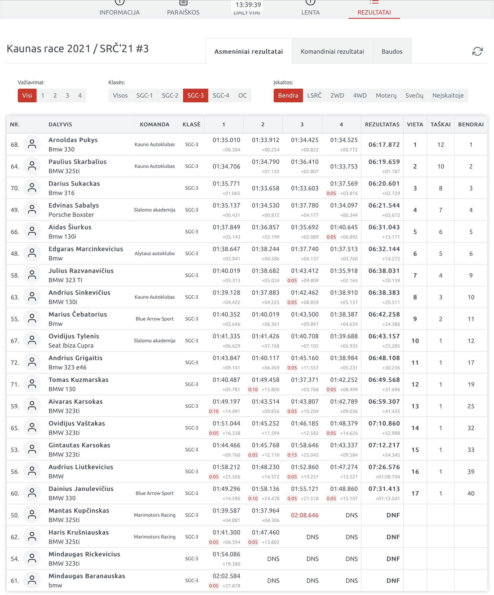Click Julius Razvanavičius avatar icon
Screen dimensions: 494x595
32,275
